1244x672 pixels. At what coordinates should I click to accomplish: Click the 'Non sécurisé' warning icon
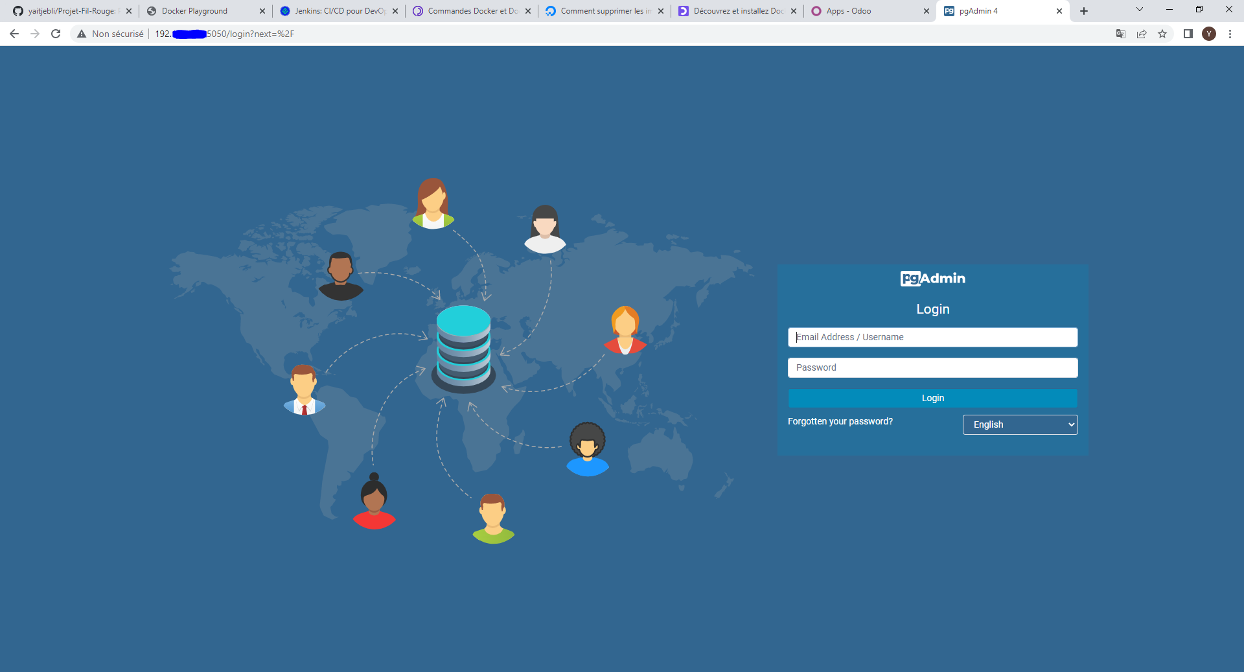[81, 34]
